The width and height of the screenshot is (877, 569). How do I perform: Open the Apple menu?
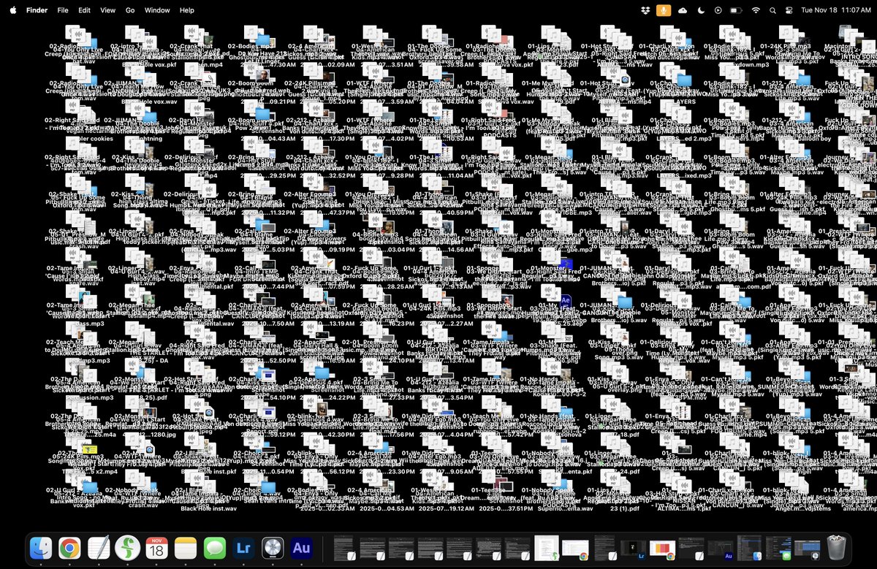click(x=12, y=10)
